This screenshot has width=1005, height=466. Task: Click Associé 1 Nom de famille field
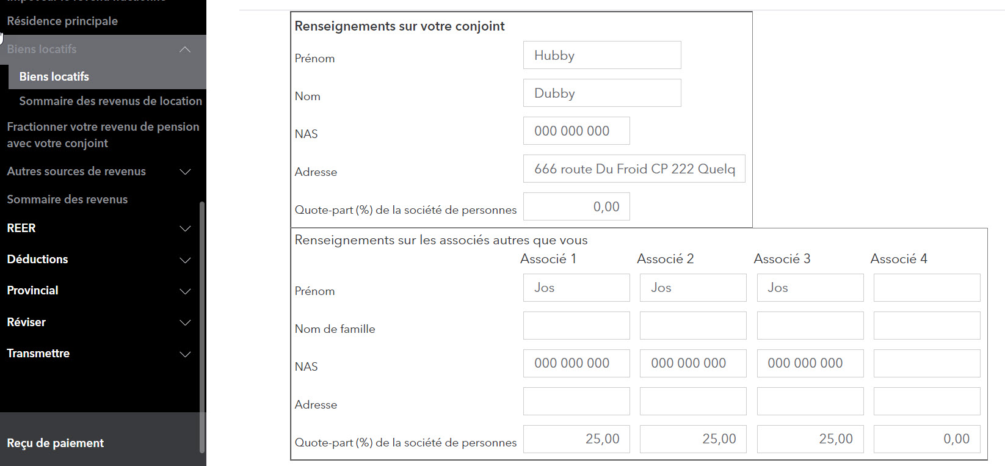(576, 326)
